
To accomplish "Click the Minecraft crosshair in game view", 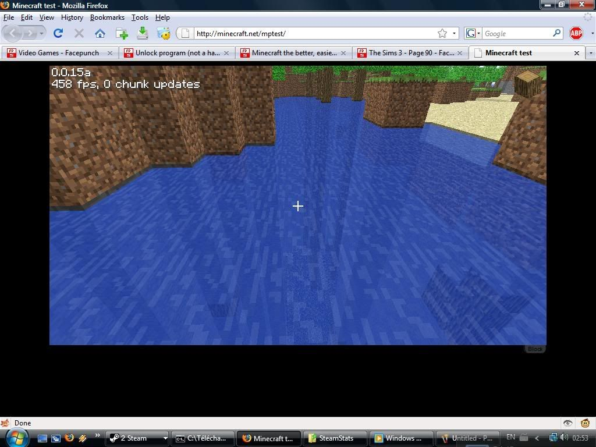I will [x=298, y=207].
